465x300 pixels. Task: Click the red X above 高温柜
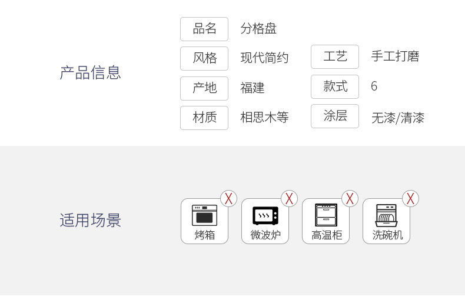coord(350,199)
